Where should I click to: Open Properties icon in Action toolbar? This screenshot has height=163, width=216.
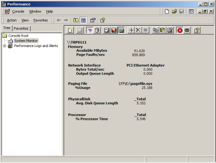pyautogui.click(x=93, y=20)
